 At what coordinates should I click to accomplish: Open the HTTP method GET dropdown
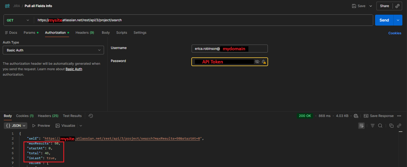click(18, 20)
